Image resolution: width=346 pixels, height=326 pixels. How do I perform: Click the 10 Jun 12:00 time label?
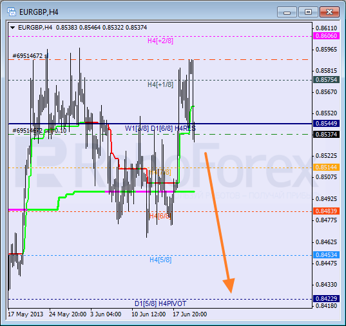148,314
